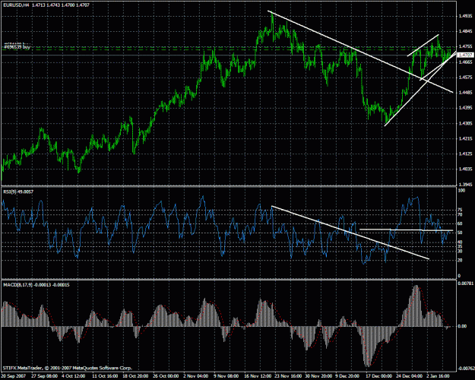Select the descending trendline in RSI panel
475x380 pixels.
pyautogui.click(x=350, y=233)
